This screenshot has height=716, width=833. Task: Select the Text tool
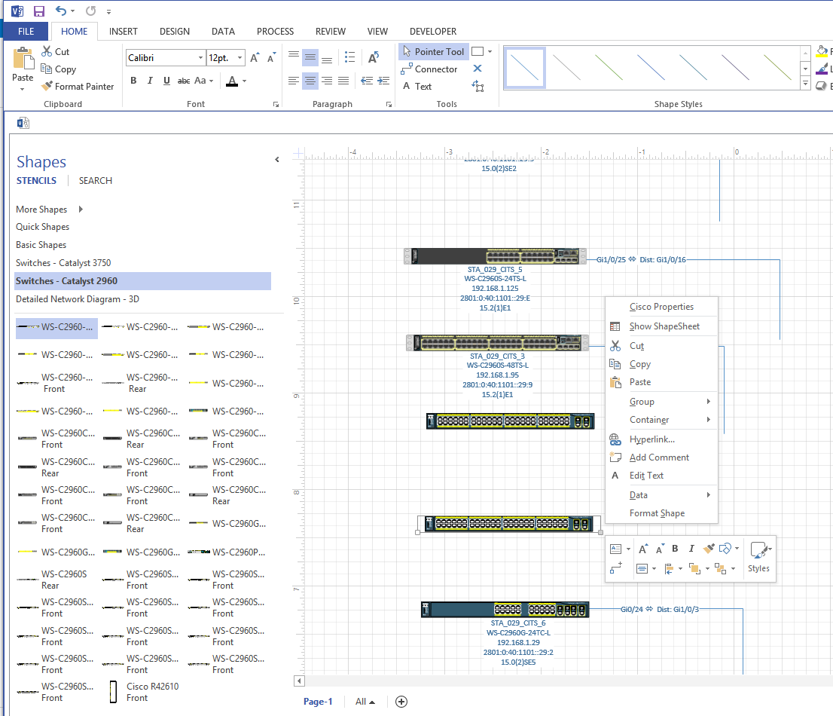[417, 86]
